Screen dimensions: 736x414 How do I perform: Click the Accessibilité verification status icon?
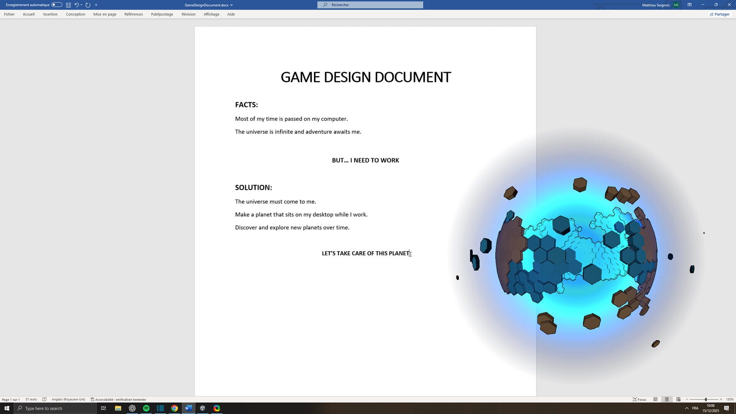point(92,399)
